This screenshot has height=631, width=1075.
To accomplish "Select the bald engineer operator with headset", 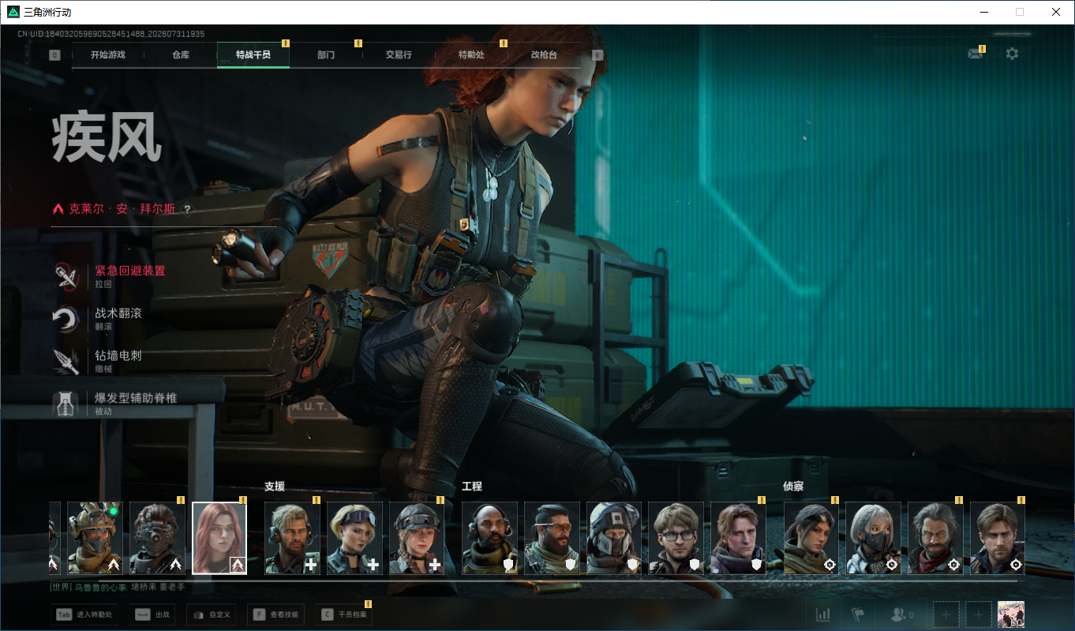I will pyautogui.click(x=489, y=538).
